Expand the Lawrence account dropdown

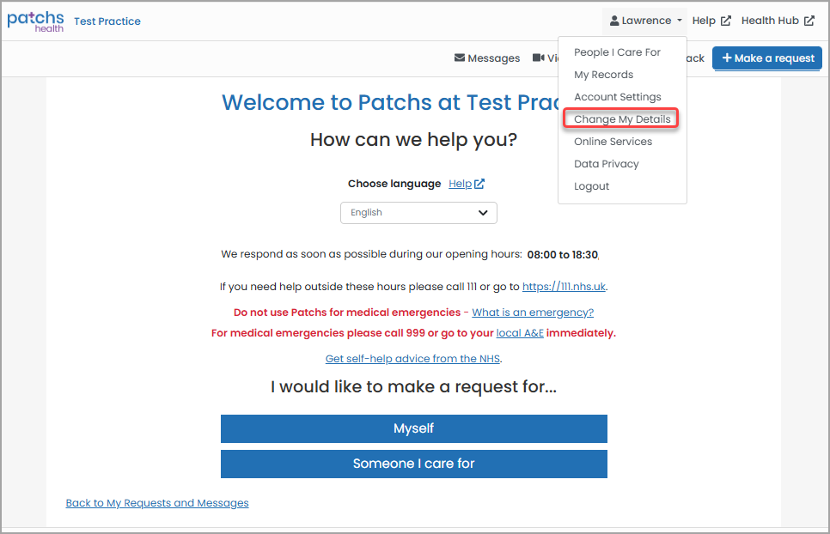pyautogui.click(x=644, y=21)
